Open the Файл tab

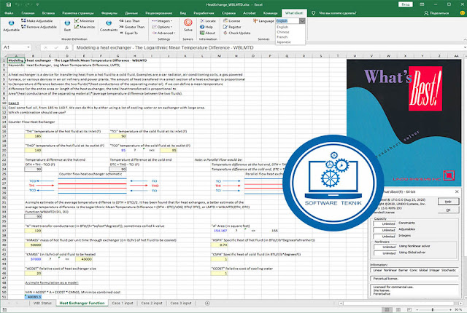pyautogui.click(x=9, y=13)
